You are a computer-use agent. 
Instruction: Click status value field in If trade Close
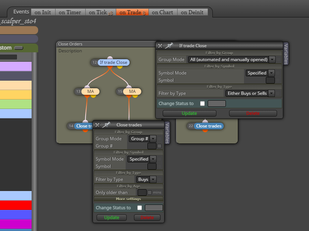click(x=217, y=104)
